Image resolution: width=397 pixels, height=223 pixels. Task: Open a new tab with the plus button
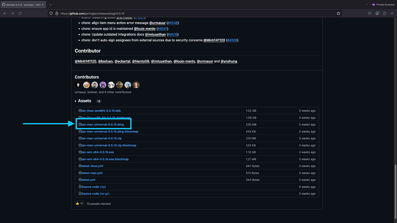[x=50, y=5]
